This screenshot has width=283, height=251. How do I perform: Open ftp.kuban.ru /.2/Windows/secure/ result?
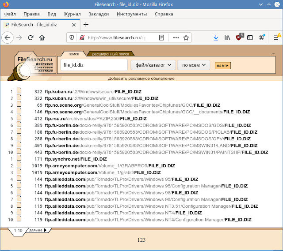tap(93, 92)
